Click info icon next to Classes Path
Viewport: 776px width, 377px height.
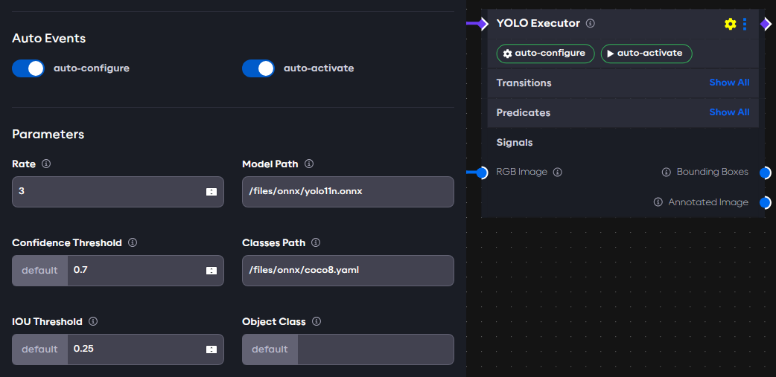point(317,242)
